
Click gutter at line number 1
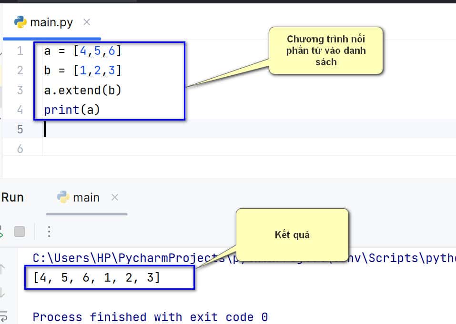(20, 51)
